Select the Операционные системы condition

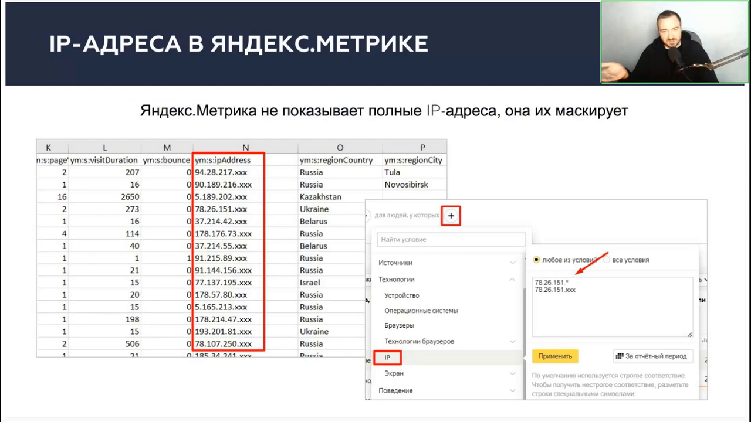tap(421, 311)
